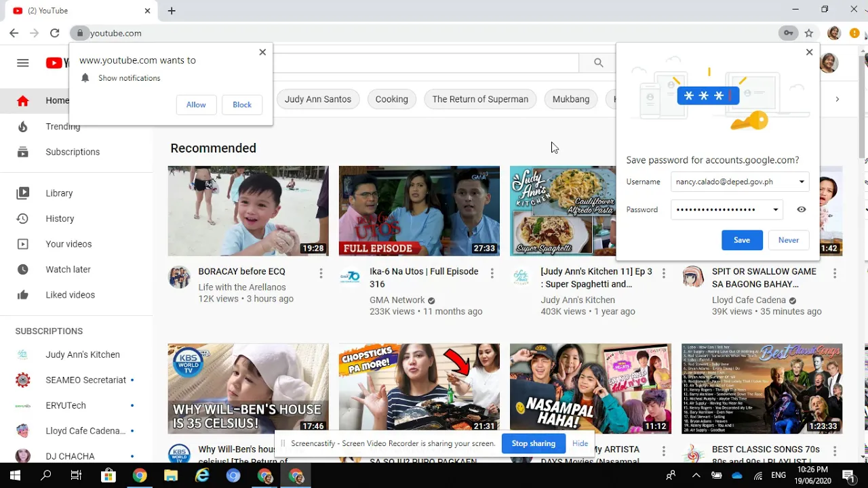Select the Judy Ann Santos chip
Viewport: 868px width, 488px height.
coord(318,99)
